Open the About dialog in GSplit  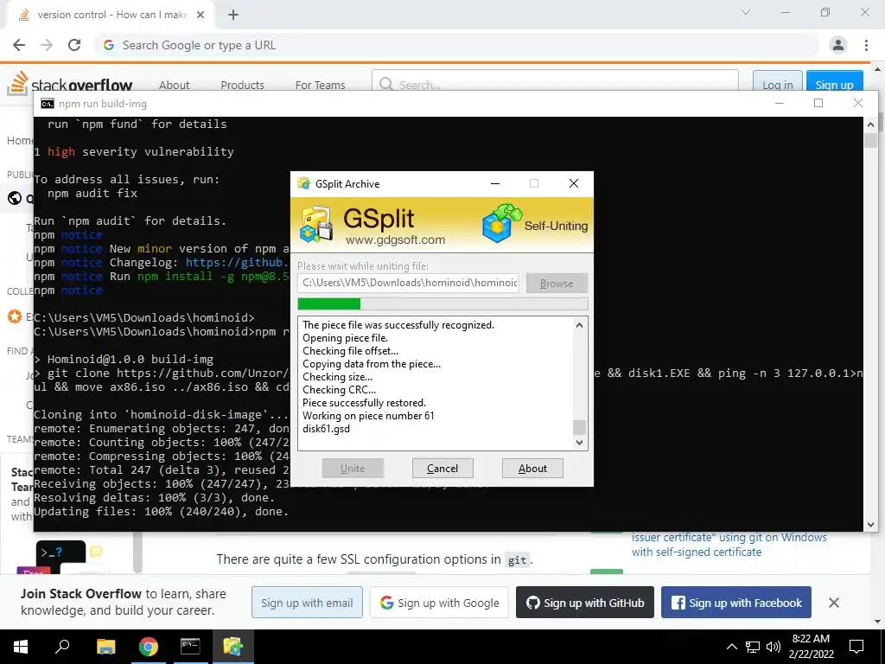(532, 468)
